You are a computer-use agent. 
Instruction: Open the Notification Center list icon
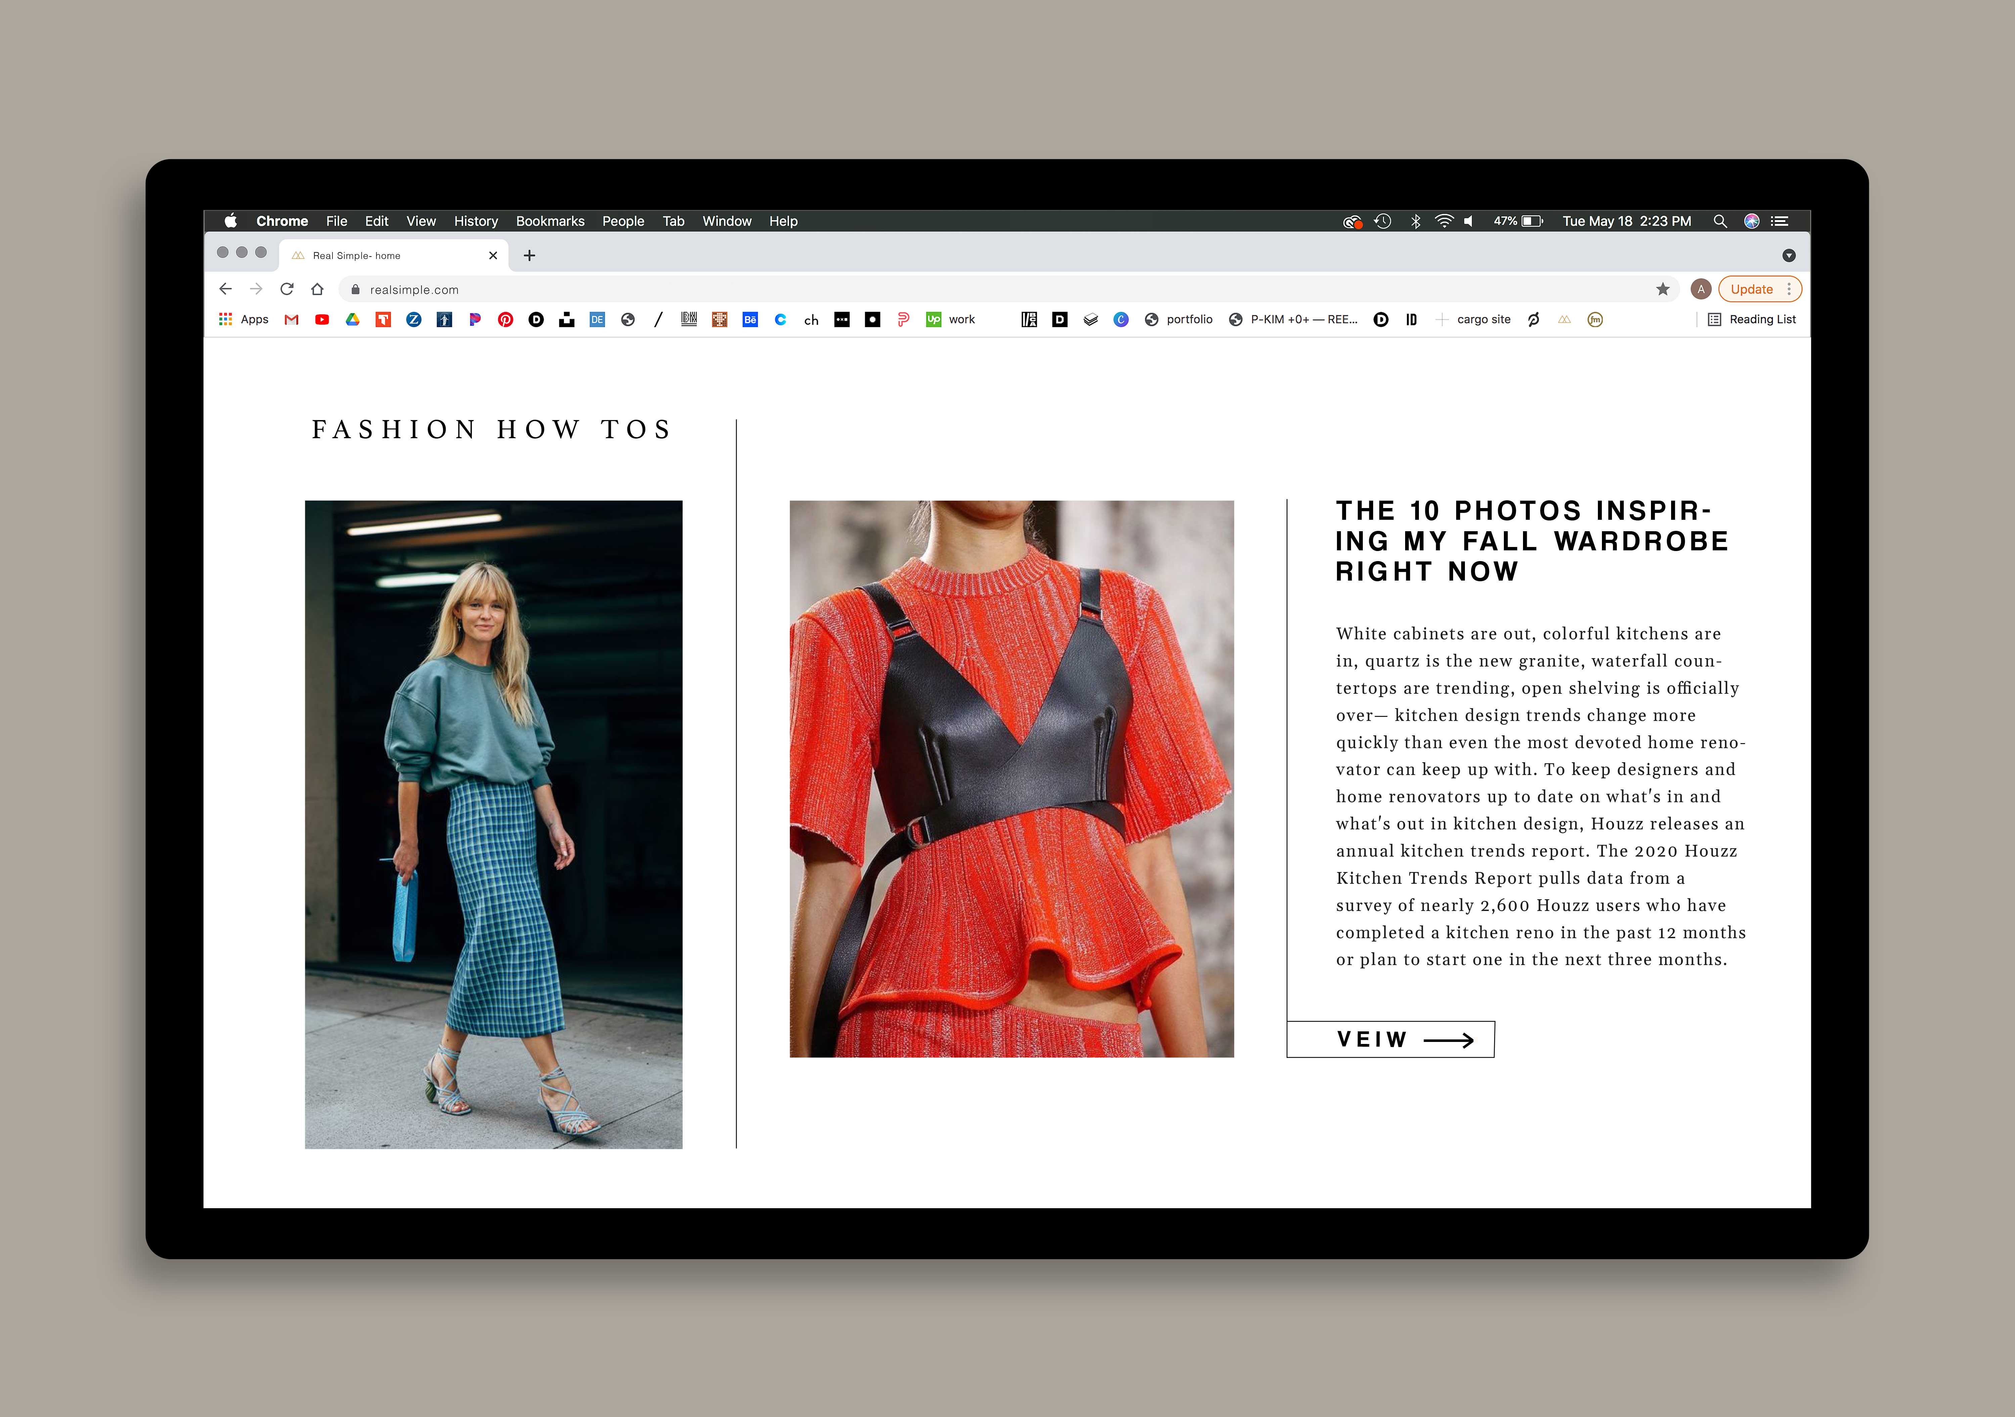[x=1780, y=221]
